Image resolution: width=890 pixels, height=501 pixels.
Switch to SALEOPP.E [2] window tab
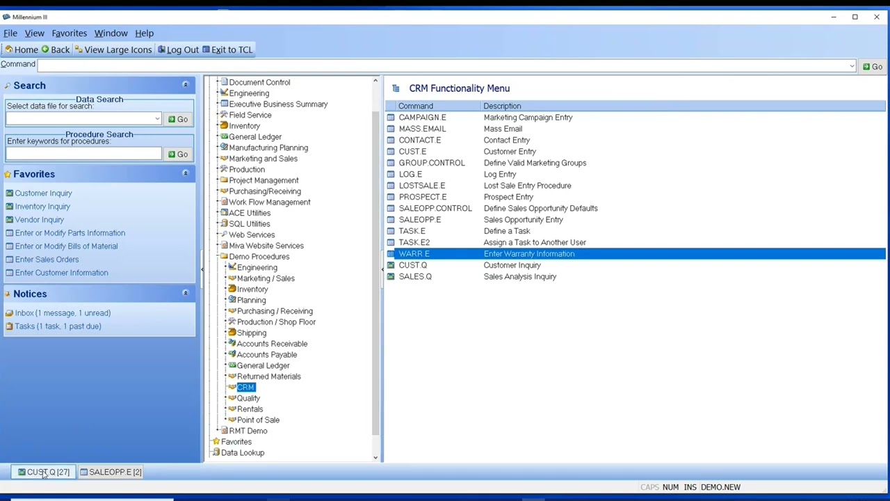click(x=111, y=472)
